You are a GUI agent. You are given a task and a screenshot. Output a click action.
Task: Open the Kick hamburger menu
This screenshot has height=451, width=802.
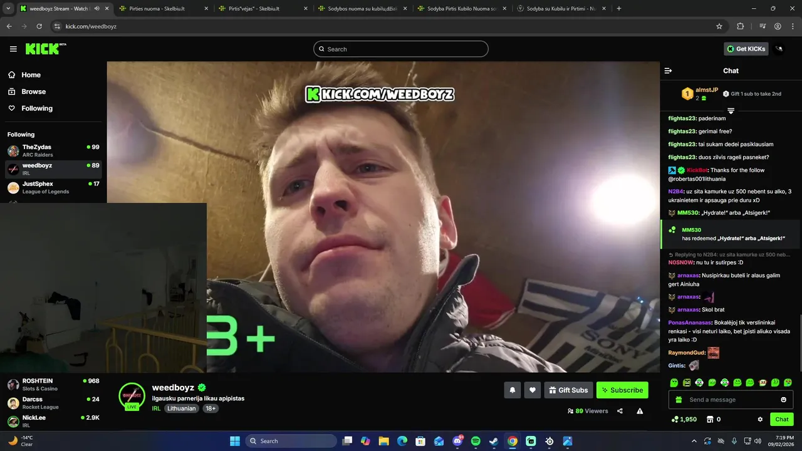tap(13, 49)
